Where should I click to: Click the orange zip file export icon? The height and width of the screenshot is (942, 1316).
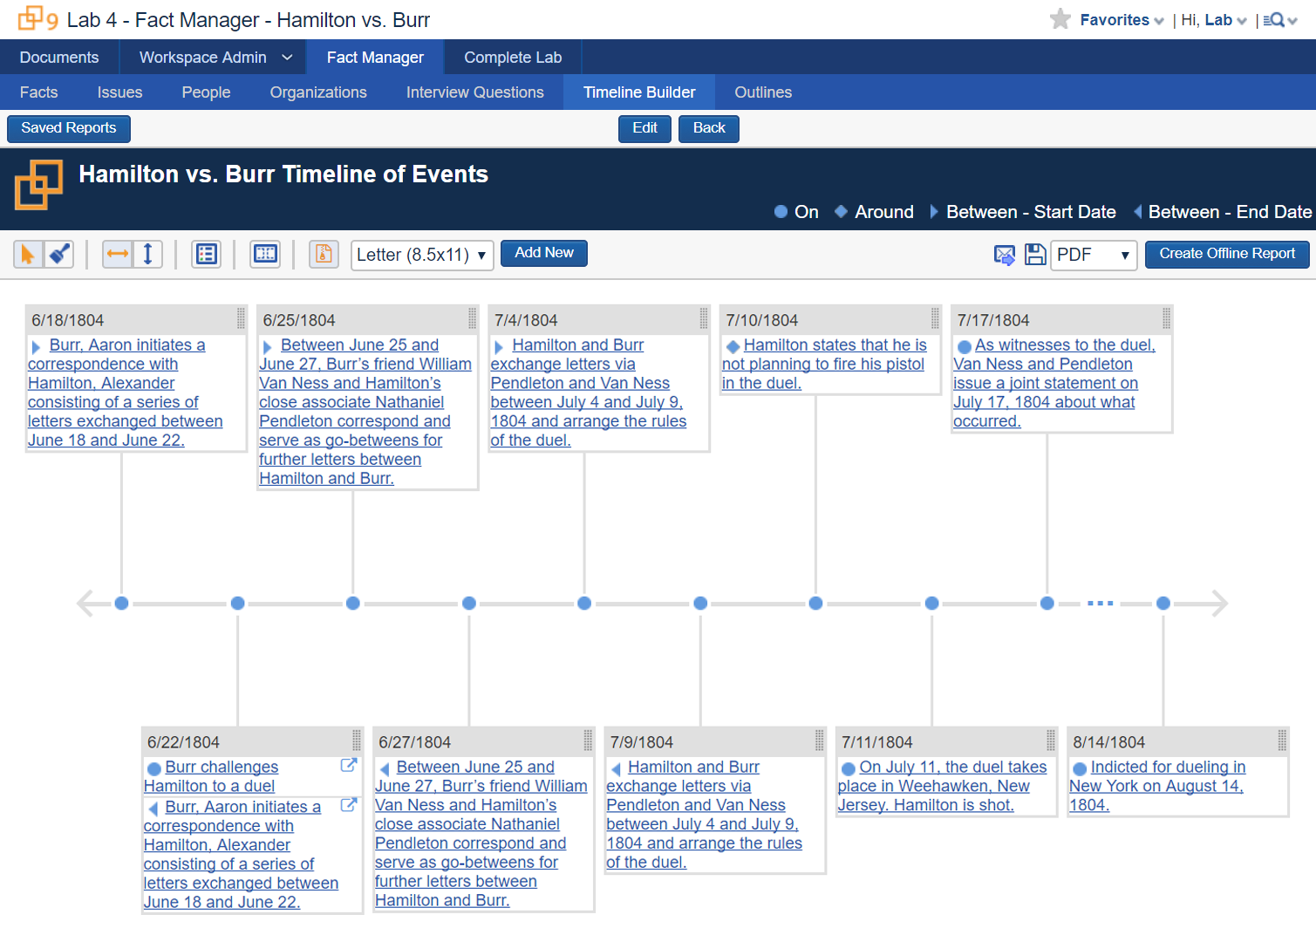324,254
